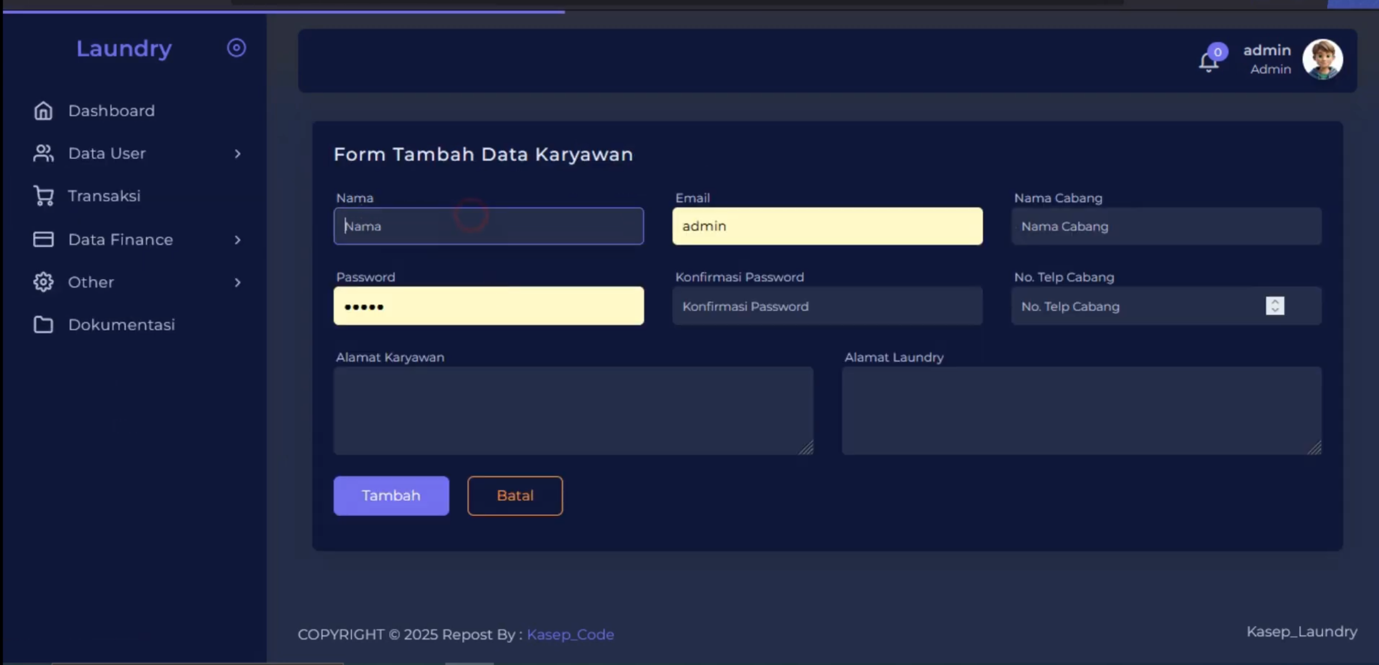Expand the Data User submenu chevron

237,154
